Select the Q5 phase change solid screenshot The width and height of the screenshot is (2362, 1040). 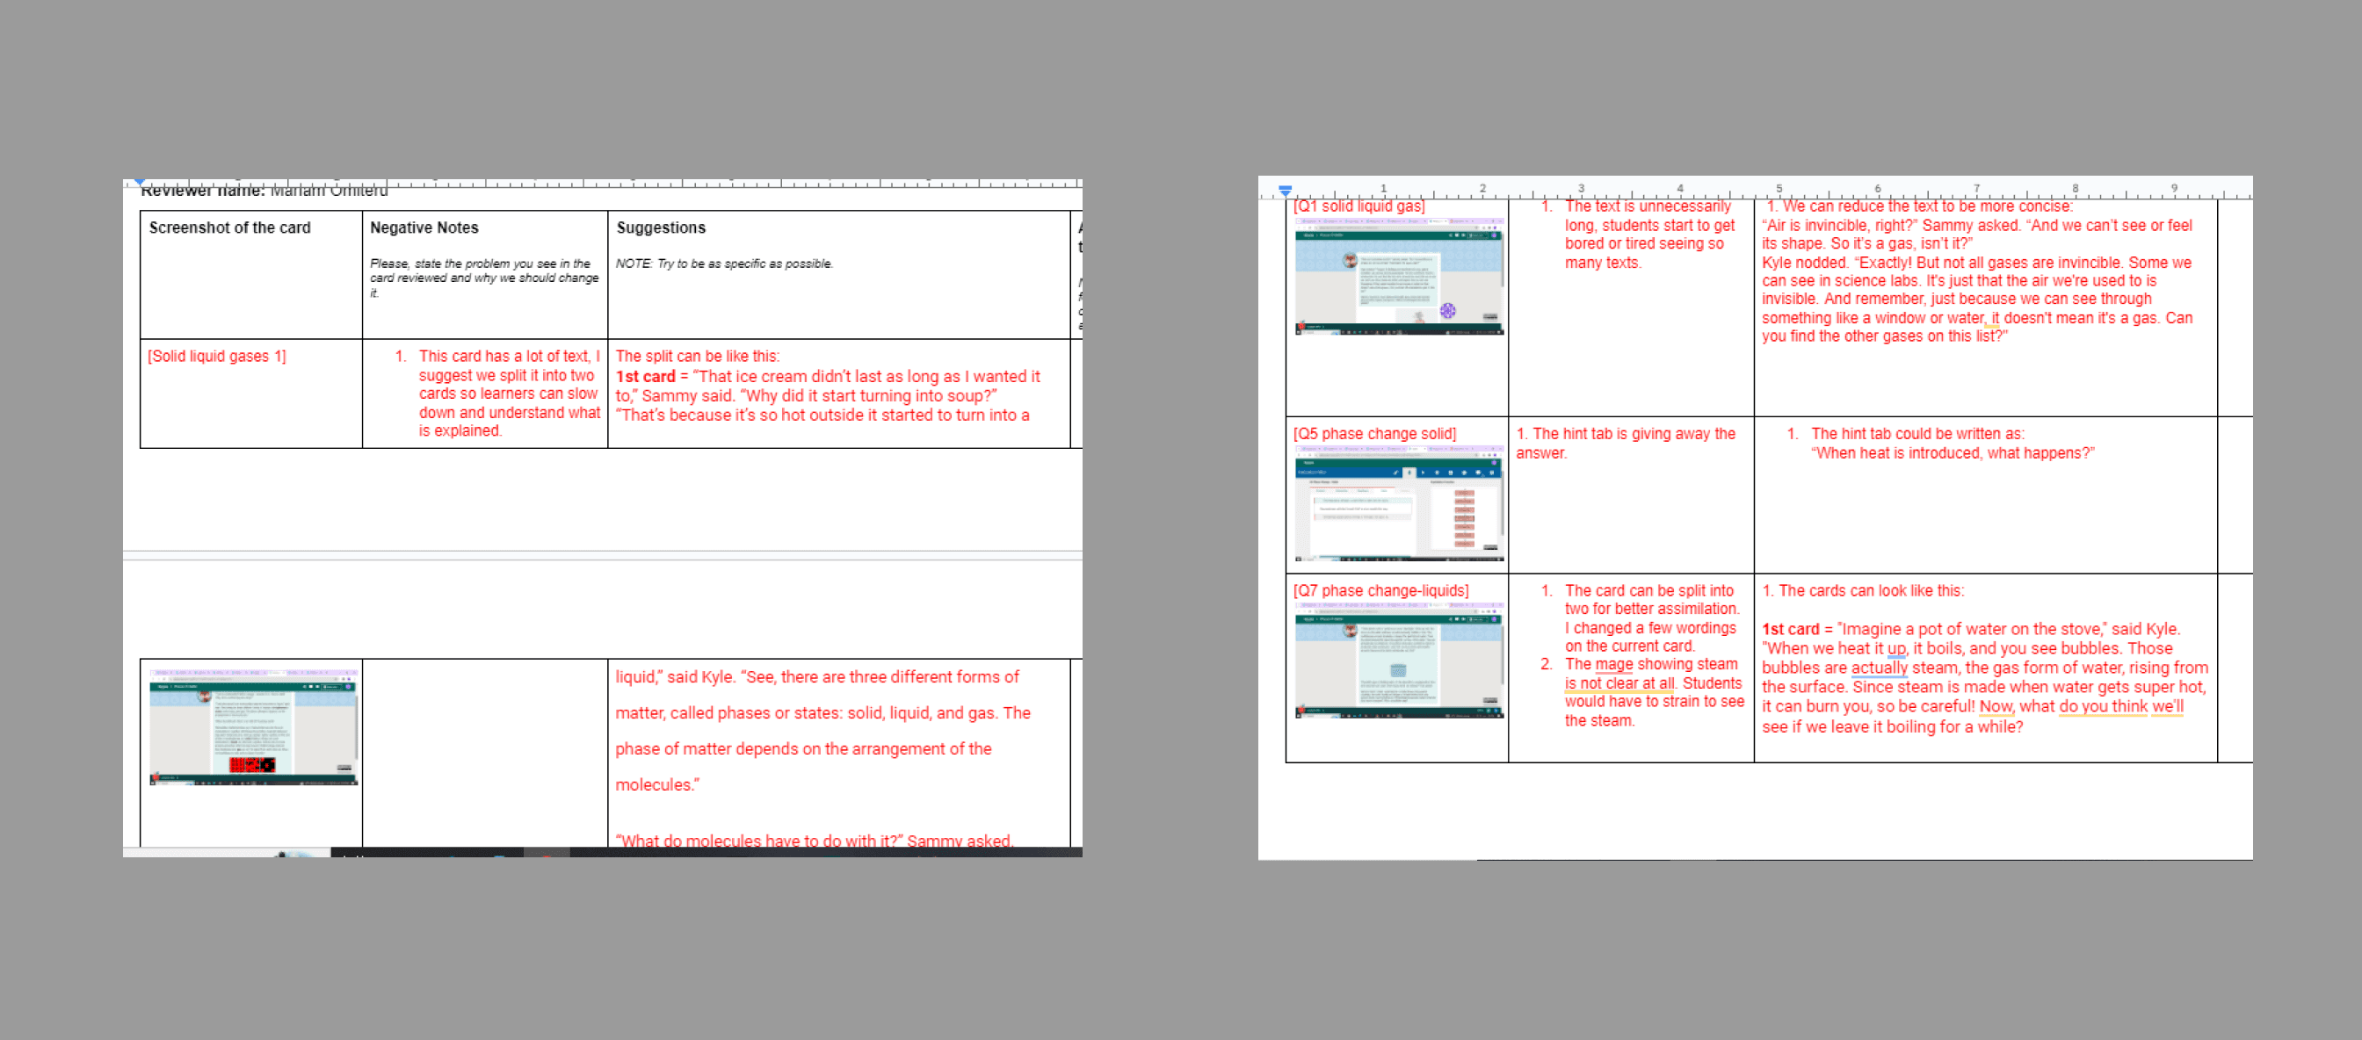(x=1398, y=503)
